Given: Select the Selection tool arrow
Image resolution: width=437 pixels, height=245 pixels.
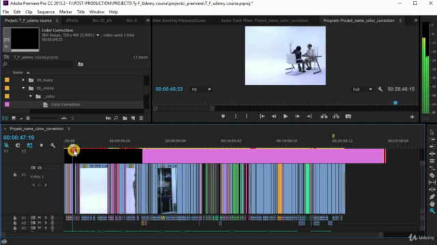Looking at the screenshot, I should coord(432,133).
